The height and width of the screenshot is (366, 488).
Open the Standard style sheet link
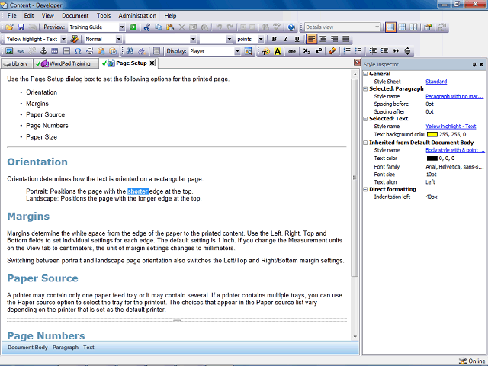436,82
